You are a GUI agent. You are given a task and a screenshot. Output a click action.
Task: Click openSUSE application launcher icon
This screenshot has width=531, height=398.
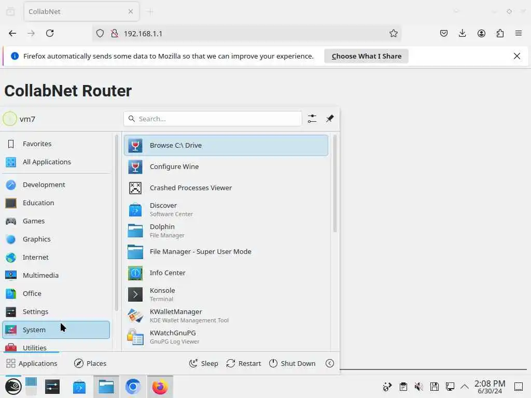tap(13, 387)
